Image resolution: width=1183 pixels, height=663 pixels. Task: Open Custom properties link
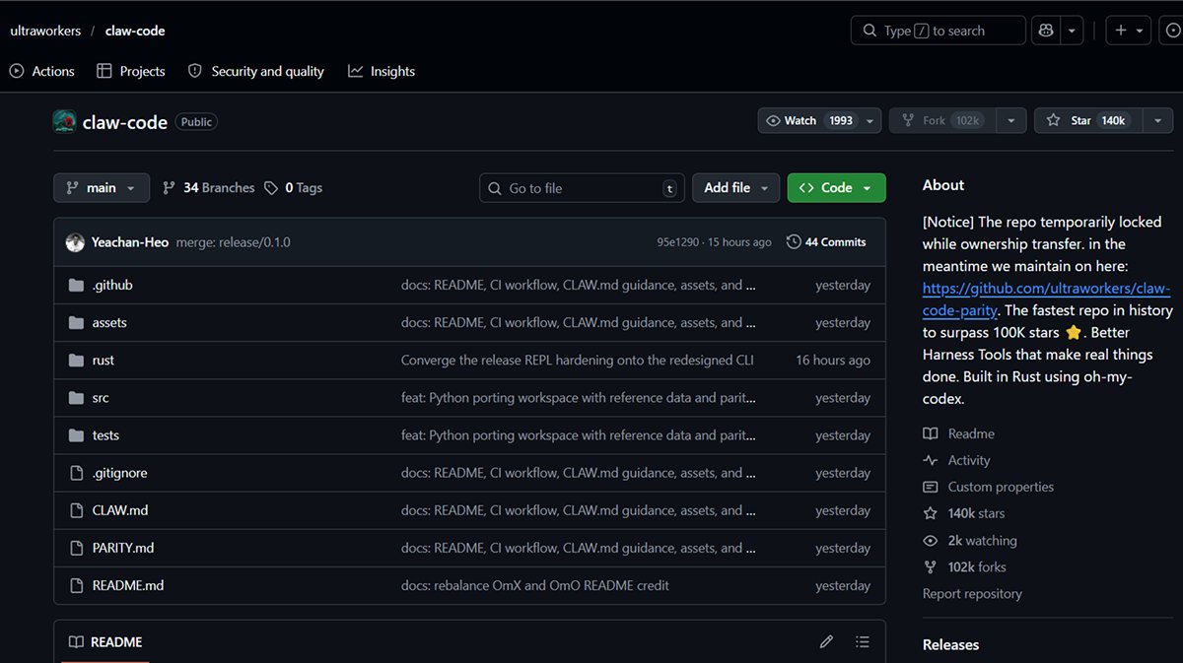pos(988,487)
